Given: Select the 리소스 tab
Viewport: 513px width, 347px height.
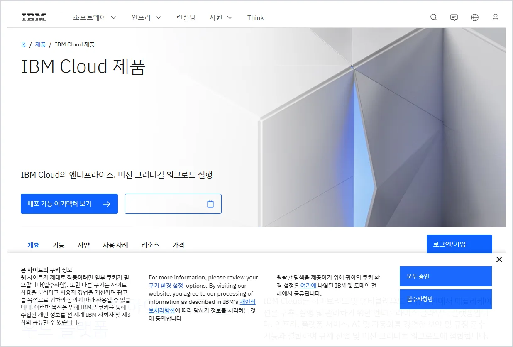Looking at the screenshot, I should click(x=150, y=245).
